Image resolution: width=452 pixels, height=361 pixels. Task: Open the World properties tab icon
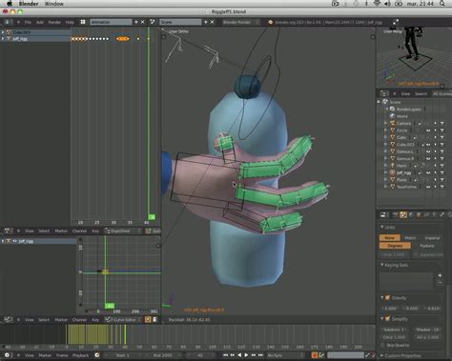(x=411, y=215)
